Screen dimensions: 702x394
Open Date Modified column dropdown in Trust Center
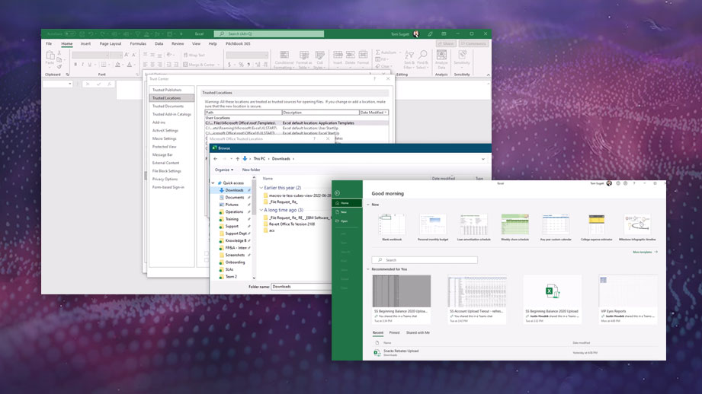pos(386,113)
